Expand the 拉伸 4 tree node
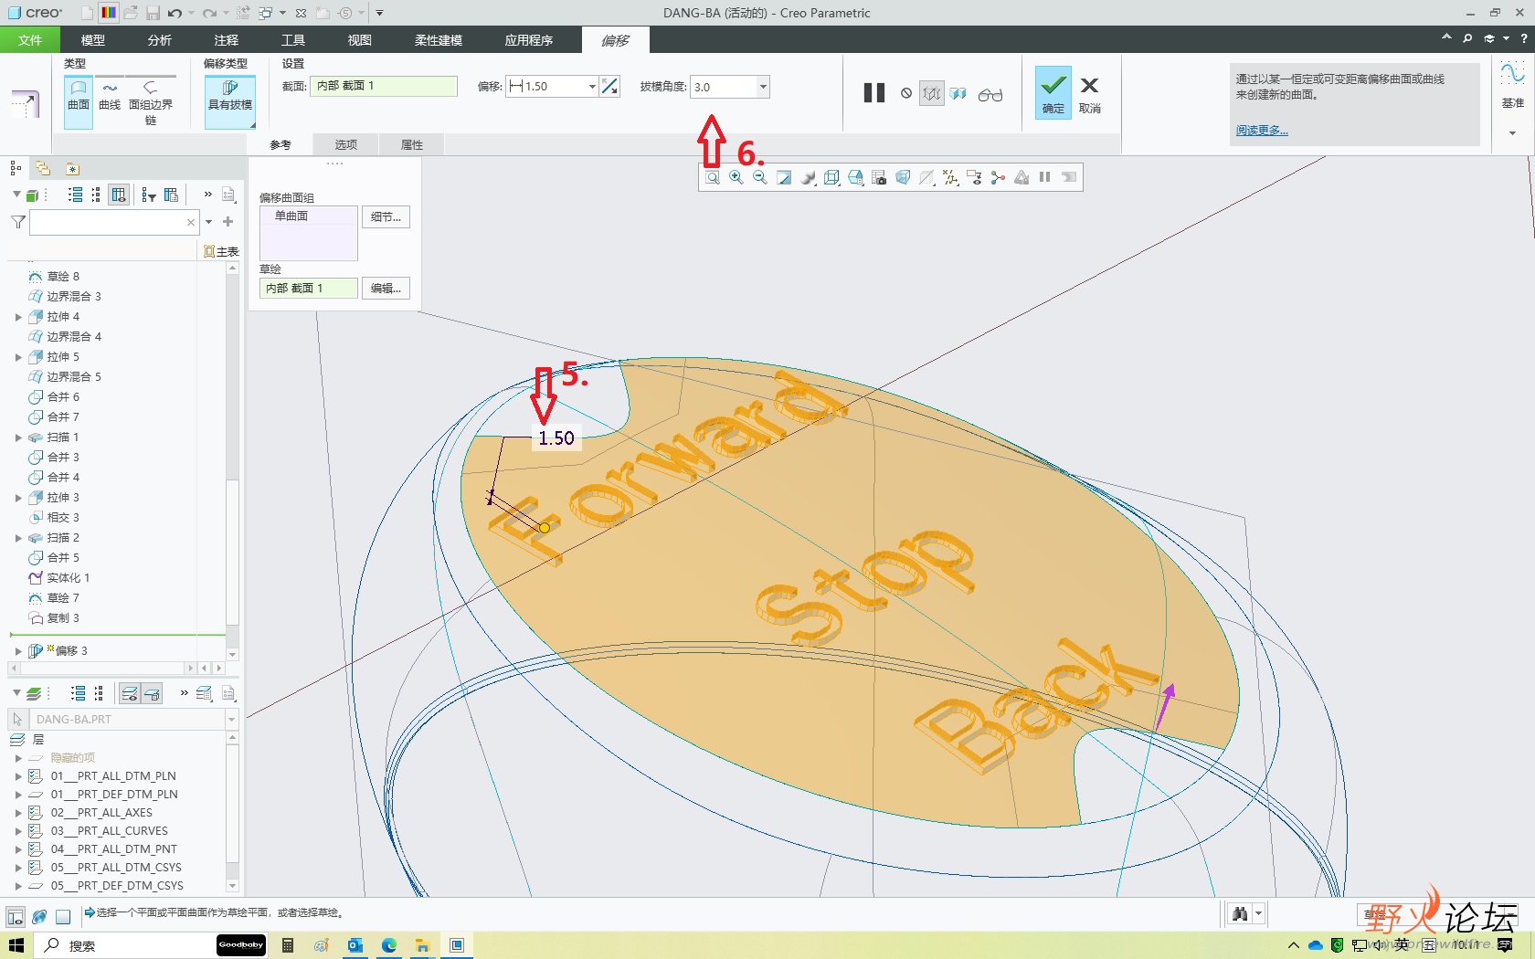 click(x=18, y=317)
